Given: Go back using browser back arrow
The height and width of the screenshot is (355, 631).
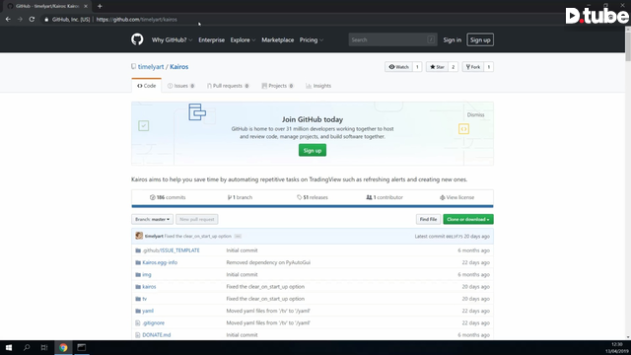Looking at the screenshot, I should [8, 19].
